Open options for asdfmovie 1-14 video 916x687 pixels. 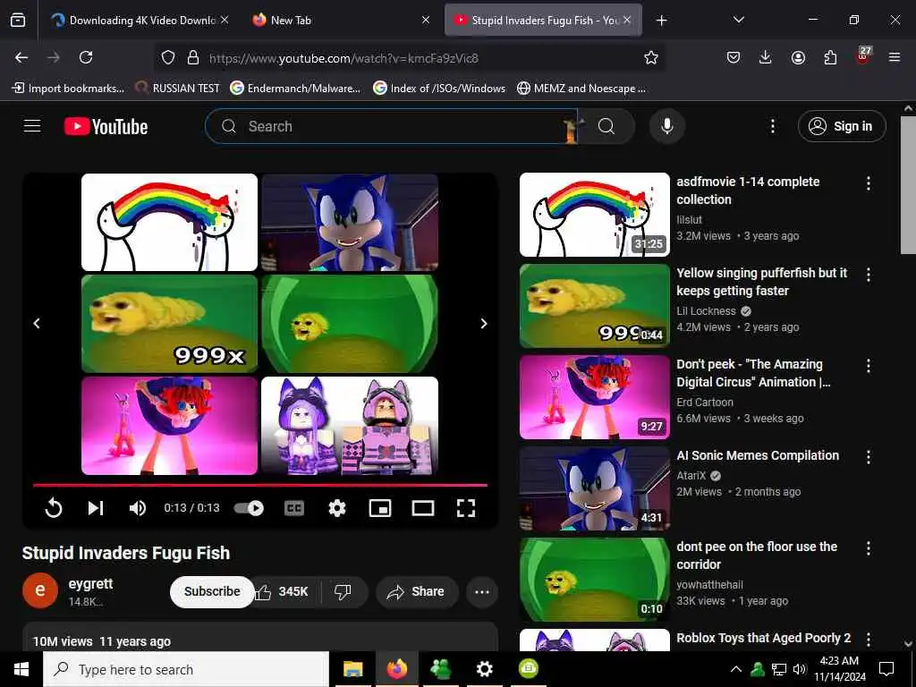tap(869, 183)
